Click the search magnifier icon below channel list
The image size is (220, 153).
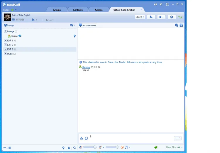75,148
